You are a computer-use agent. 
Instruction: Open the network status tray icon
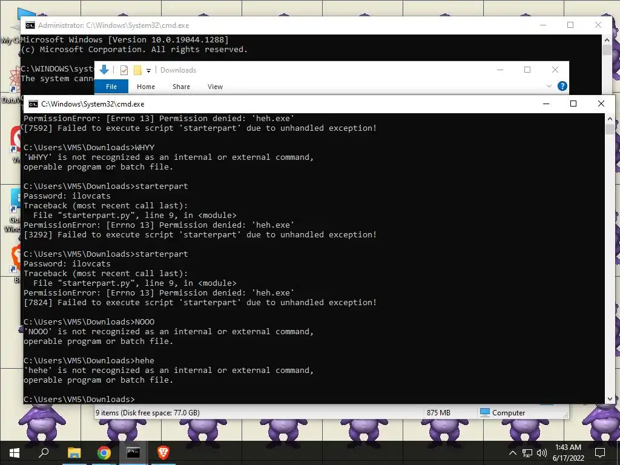pos(527,453)
